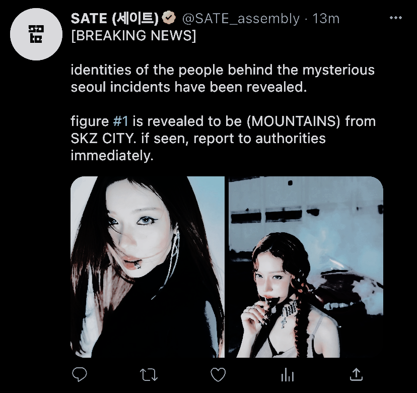
Task: Open the three-dot more options menu
Action: tap(396, 18)
